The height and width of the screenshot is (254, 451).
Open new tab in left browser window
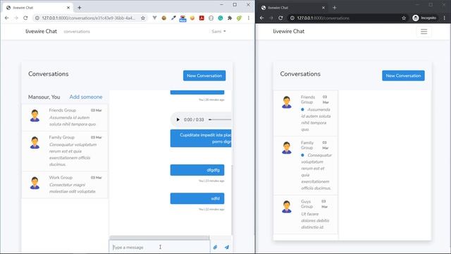tap(80, 8)
